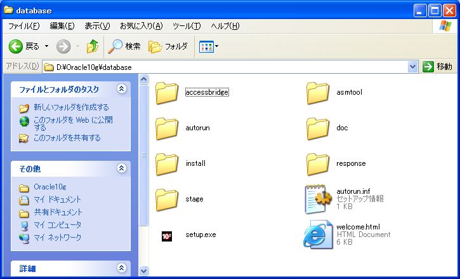
Task: Select the welcome.html Internet Explorer icon
Action: tap(318, 235)
